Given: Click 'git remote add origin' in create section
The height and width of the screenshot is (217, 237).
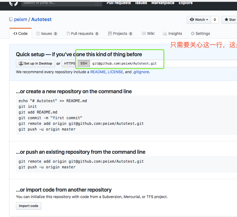Looking at the screenshot, I should tap(81, 123).
